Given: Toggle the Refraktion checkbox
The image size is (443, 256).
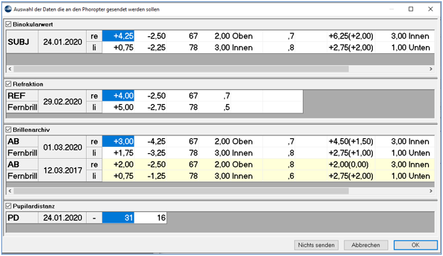Looking at the screenshot, I should 9,84.
